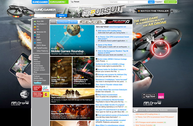This screenshot has width=193, height=126.
Task: Open Kratos confirmed for Mortal Kombat link
Action: tap(110, 100)
